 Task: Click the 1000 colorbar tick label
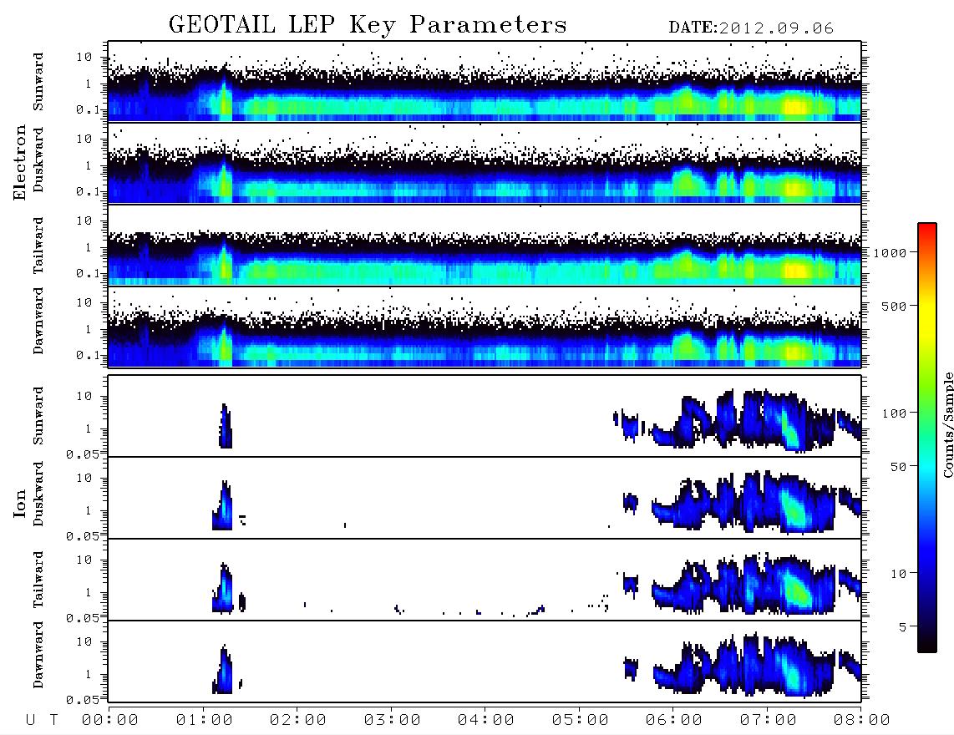(x=891, y=253)
